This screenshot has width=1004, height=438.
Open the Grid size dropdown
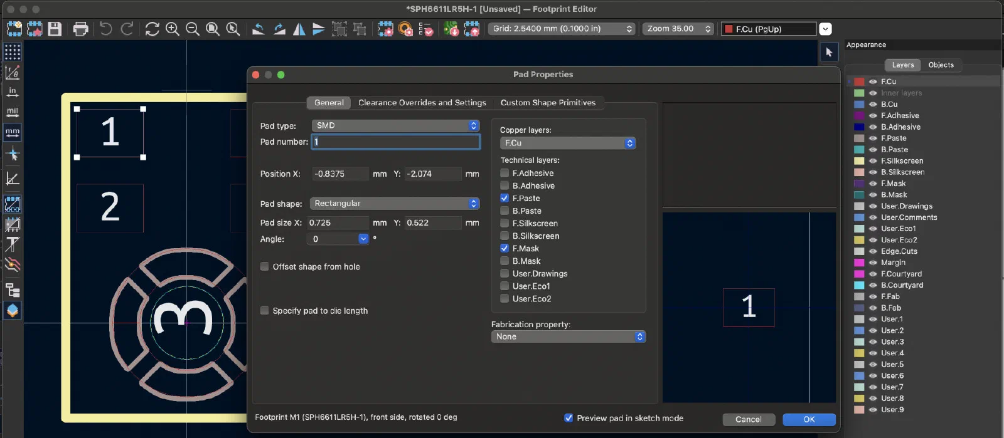562,29
